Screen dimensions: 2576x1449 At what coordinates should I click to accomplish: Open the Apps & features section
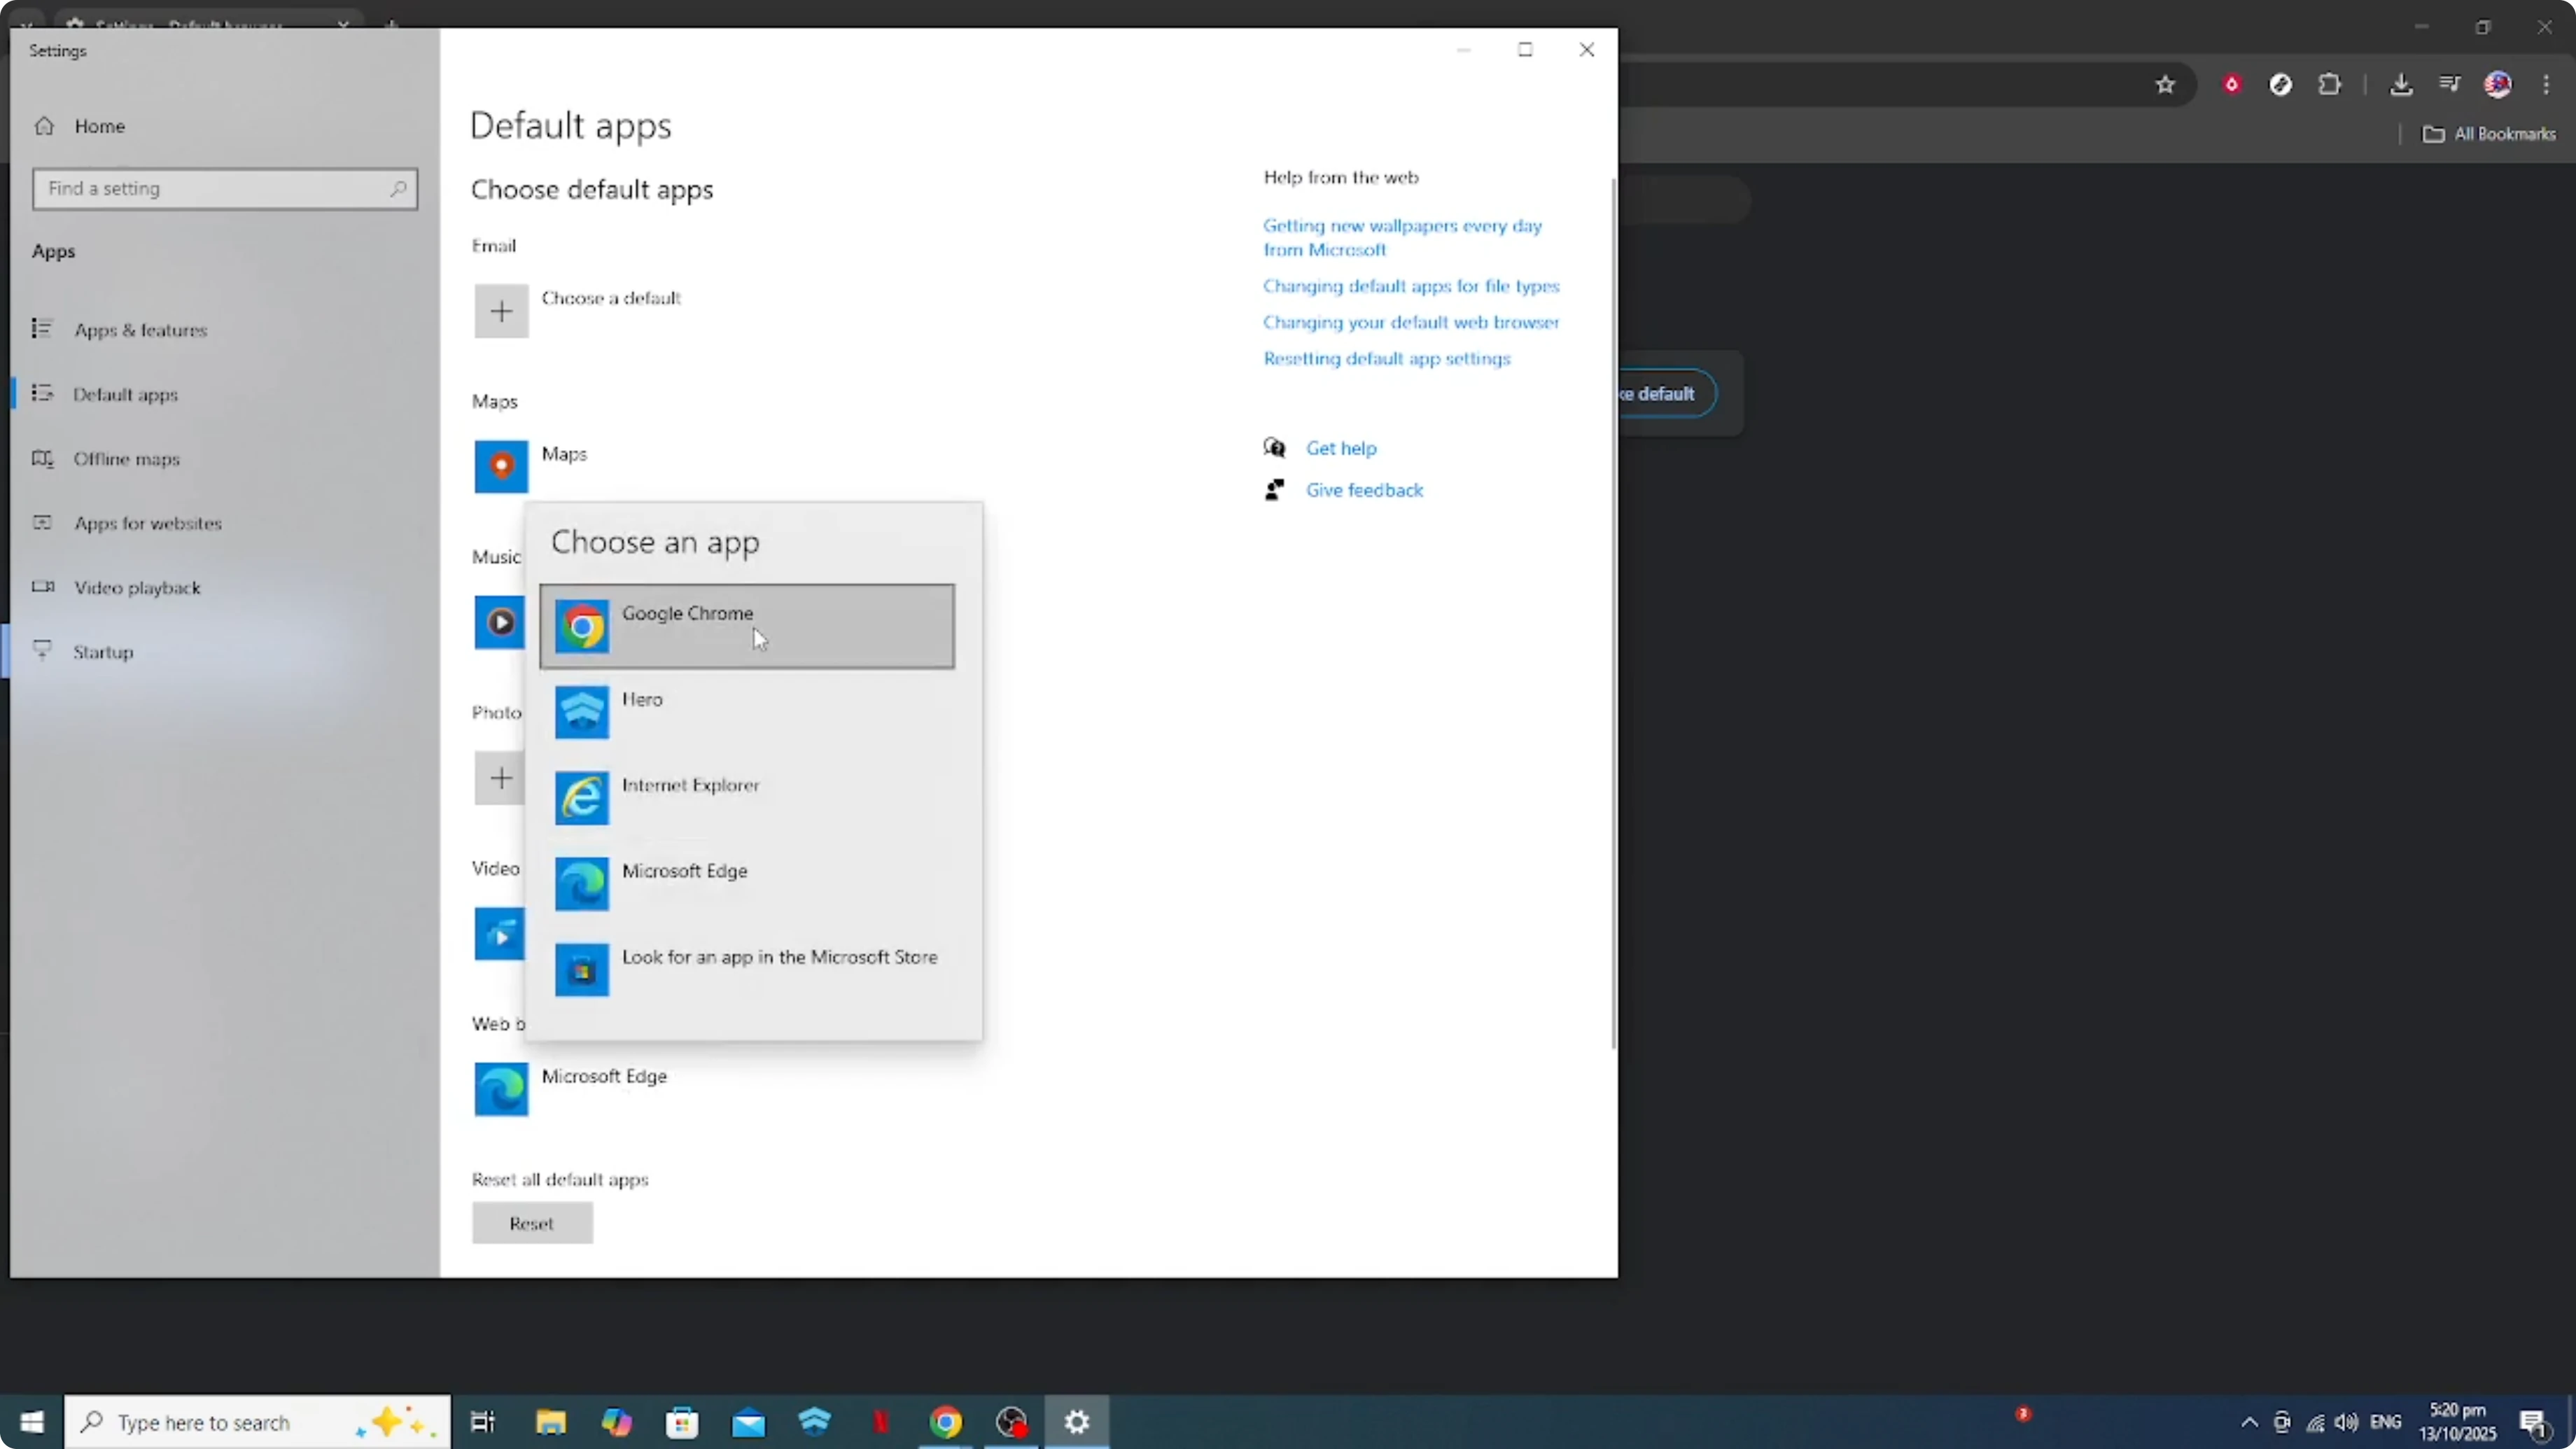[x=141, y=329]
